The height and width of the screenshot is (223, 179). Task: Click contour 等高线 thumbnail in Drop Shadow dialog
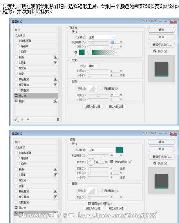click(x=91, y=191)
